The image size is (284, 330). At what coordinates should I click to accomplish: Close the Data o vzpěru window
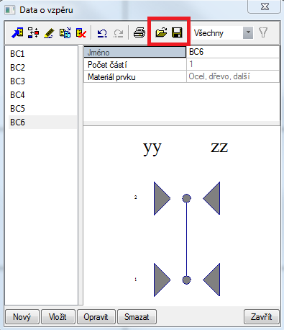(265, 6)
